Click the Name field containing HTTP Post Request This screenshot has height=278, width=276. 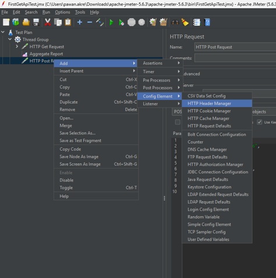(235, 47)
